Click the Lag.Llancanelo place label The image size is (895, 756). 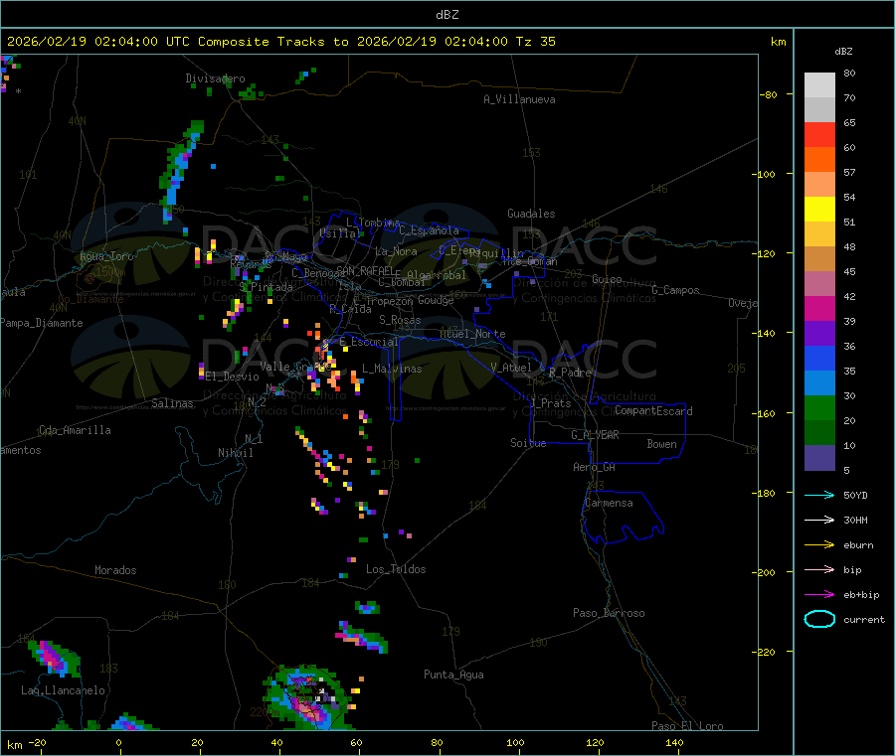pyautogui.click(x=64, y=690)
